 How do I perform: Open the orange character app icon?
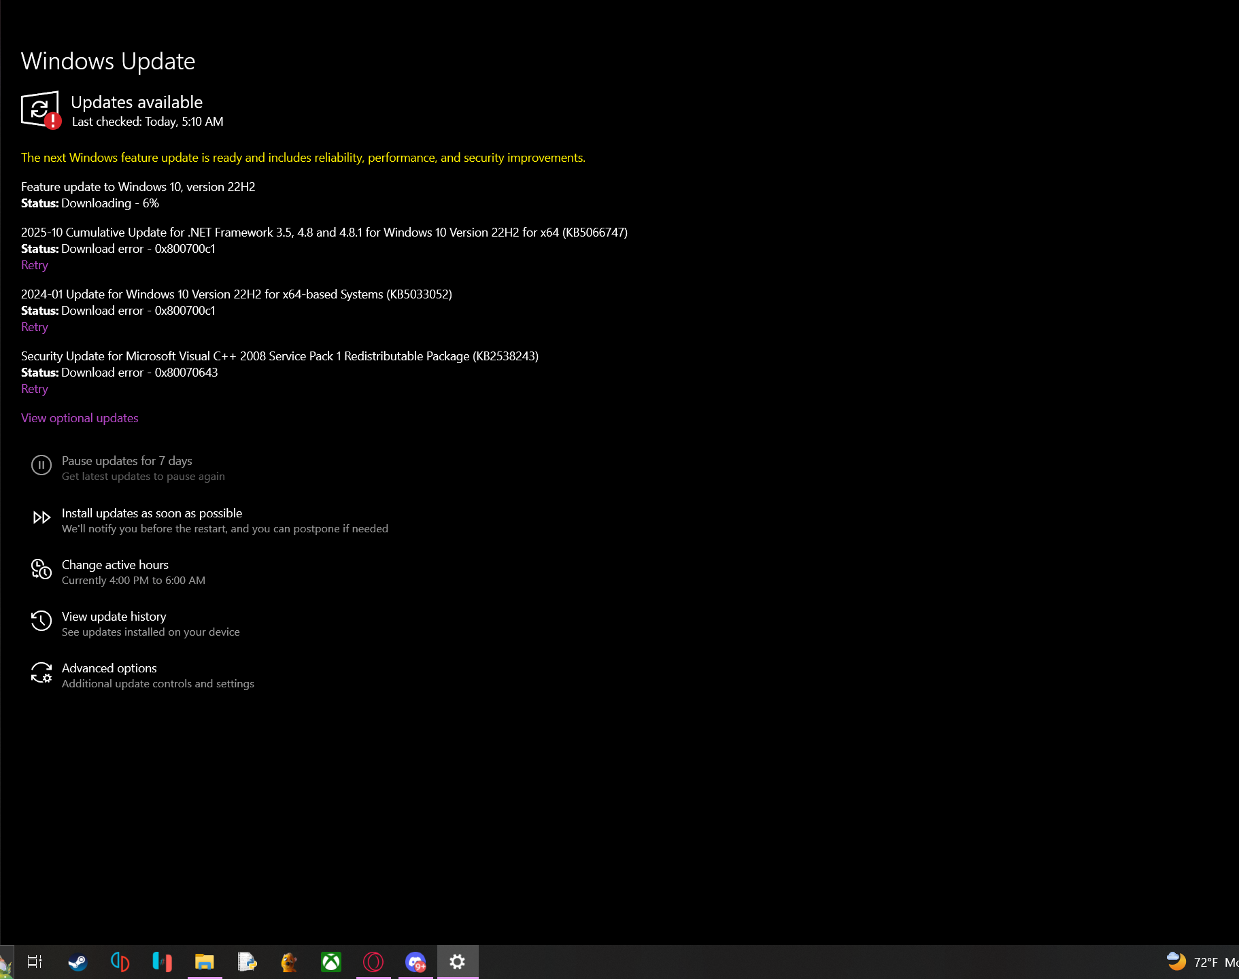coord(289,962)
